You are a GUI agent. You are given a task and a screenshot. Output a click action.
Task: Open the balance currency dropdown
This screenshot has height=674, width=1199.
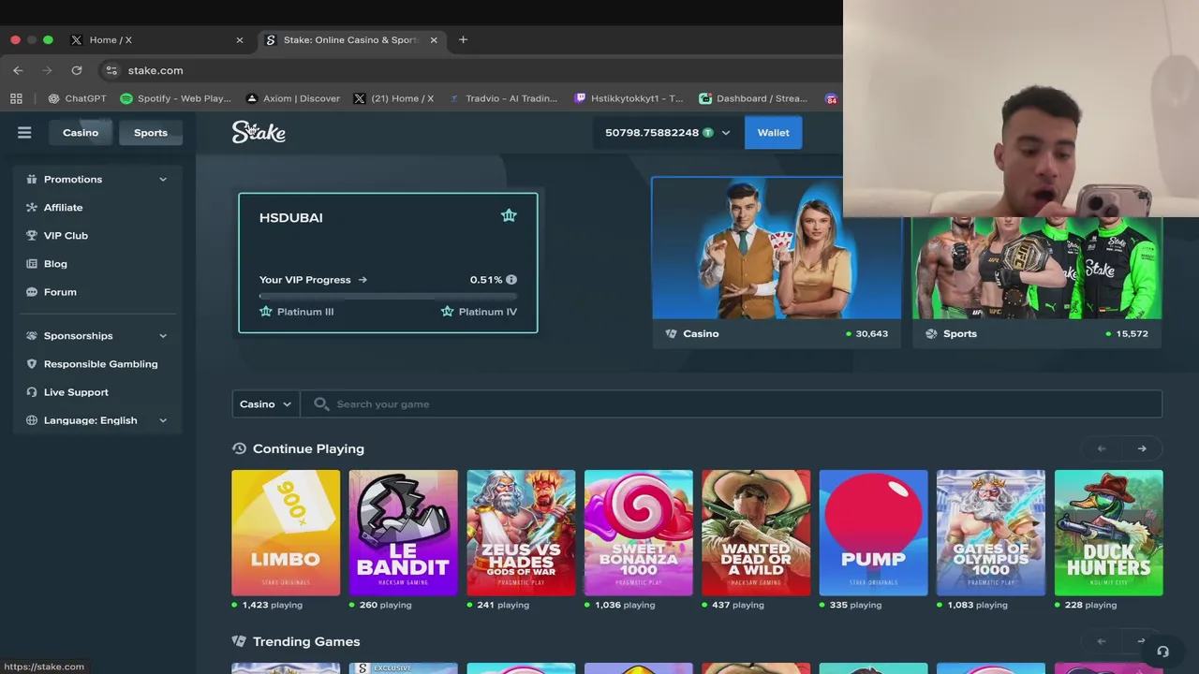(726, 133)
